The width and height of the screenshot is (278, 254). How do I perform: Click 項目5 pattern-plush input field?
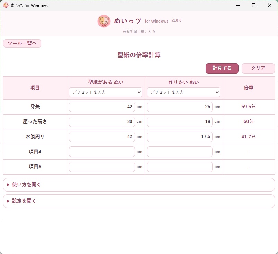[102, 167]
